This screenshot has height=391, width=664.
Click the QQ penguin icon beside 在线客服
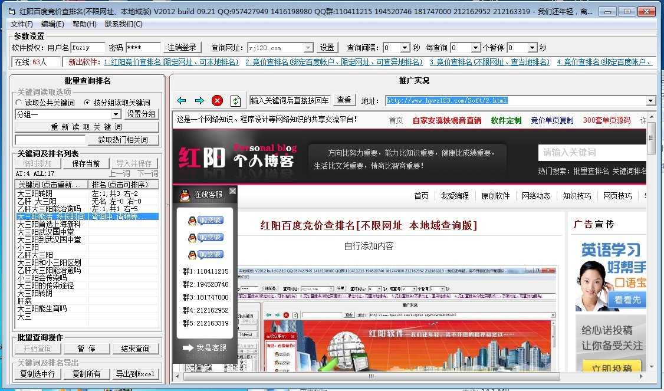point(185,194)
